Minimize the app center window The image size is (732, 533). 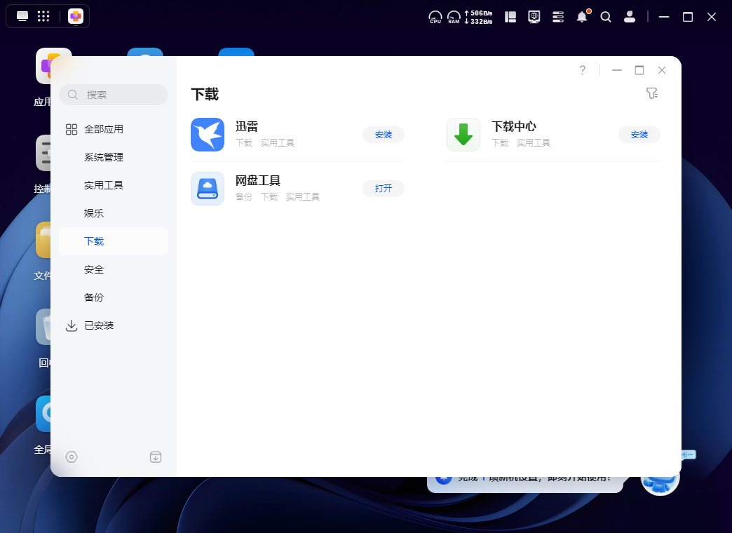pos(617,70)
